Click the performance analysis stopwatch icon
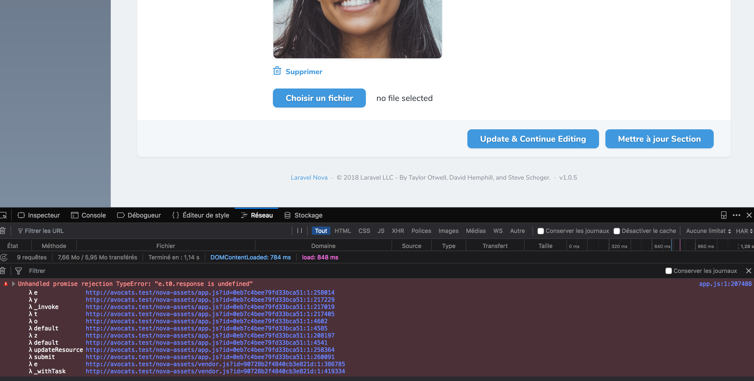This screenshot has width=754, height=381. coord(4,258)
